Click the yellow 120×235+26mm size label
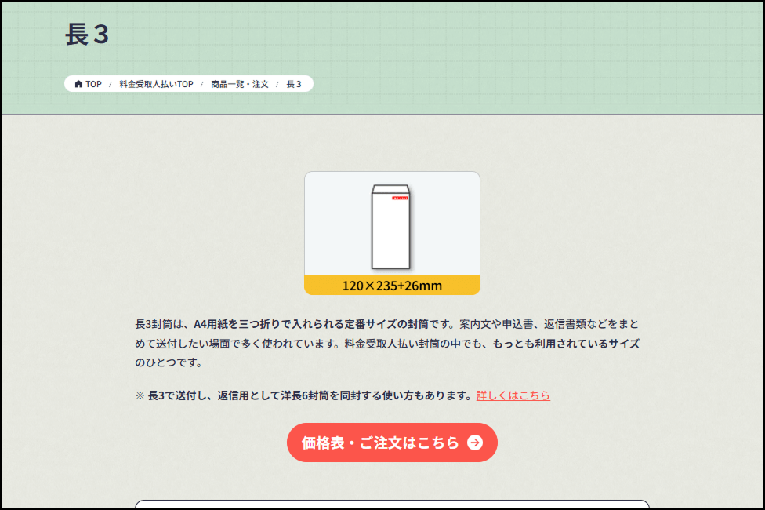 pos(392,286)
